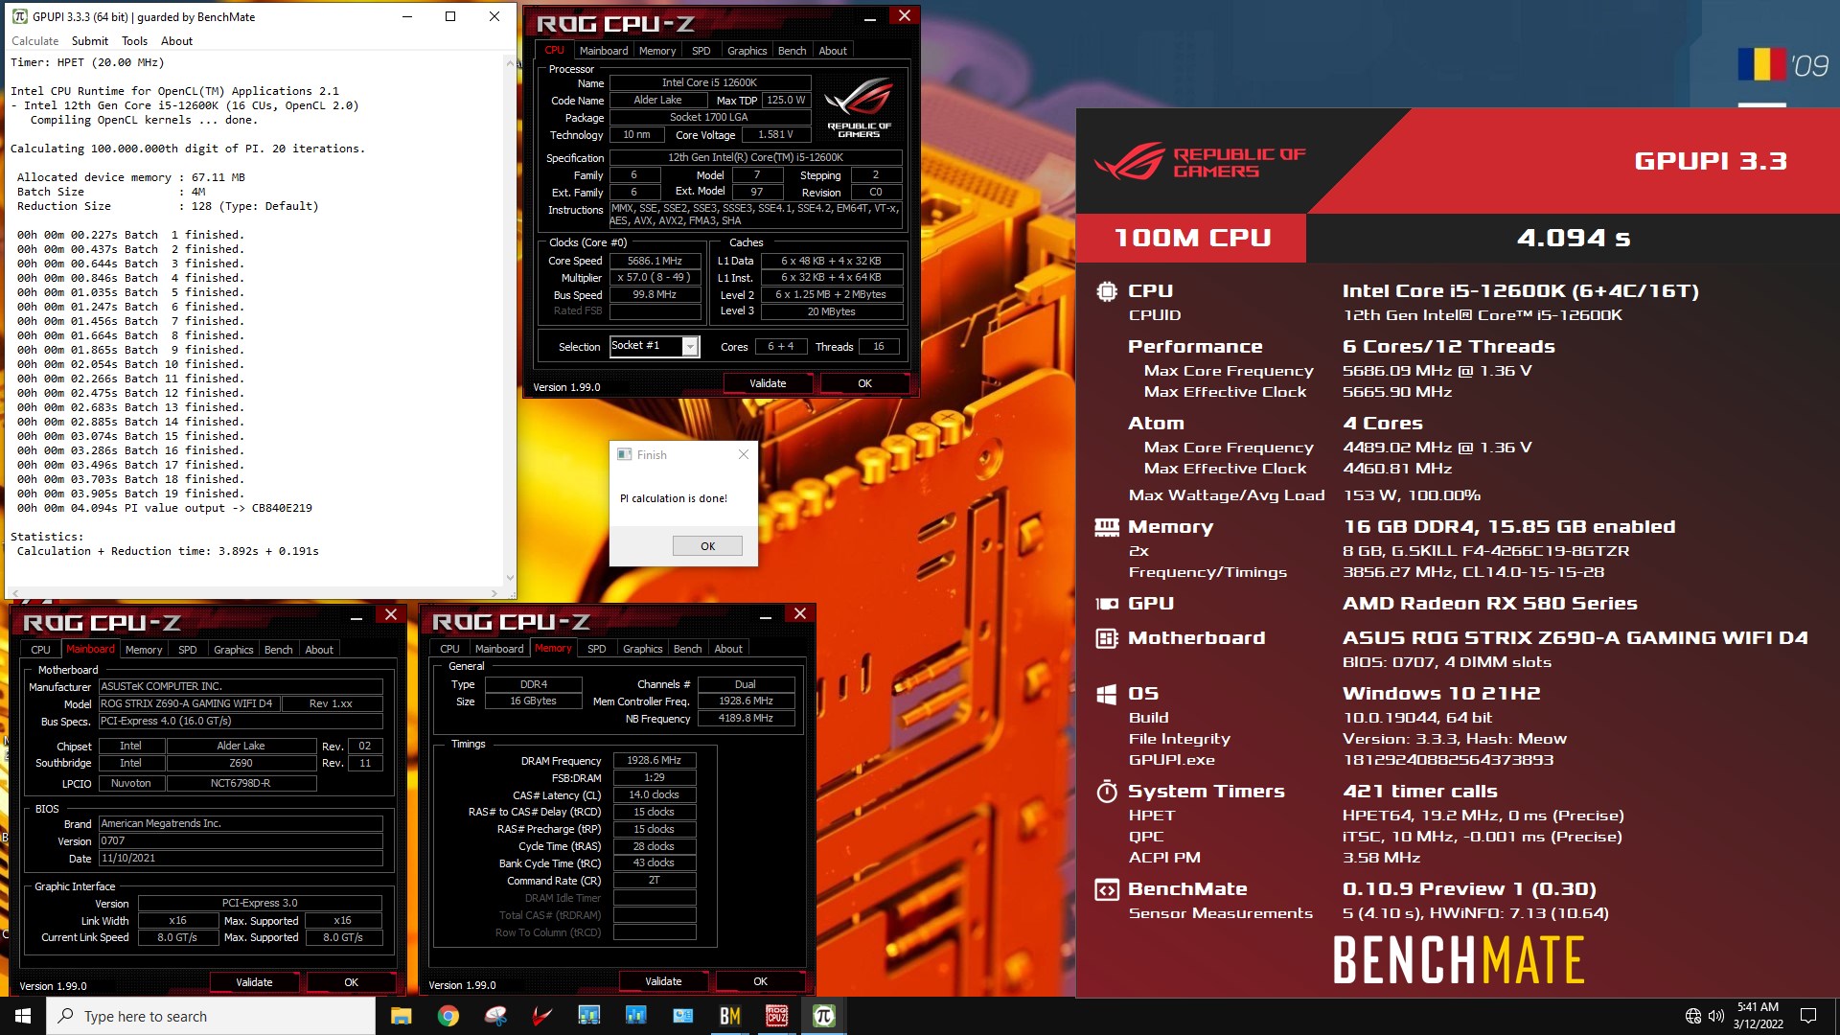Click GPUPI log vertical scrollbar down arrow
The image size is (1840, 1035).
pos(510,578)
